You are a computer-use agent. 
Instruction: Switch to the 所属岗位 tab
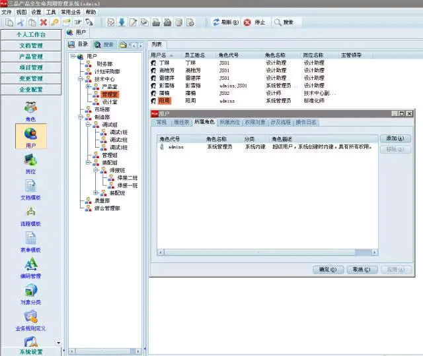(x=229, y=123)
